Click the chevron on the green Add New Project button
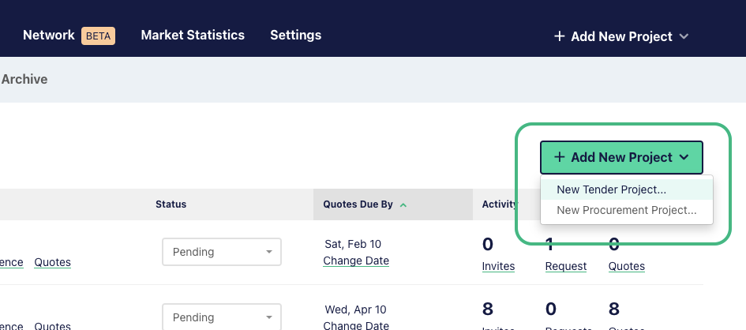 pyautogui.click(x=684, y=157)
